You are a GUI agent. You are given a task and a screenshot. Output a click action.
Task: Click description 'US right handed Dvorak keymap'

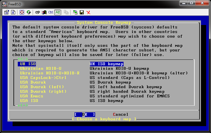[x=127, y=91]
